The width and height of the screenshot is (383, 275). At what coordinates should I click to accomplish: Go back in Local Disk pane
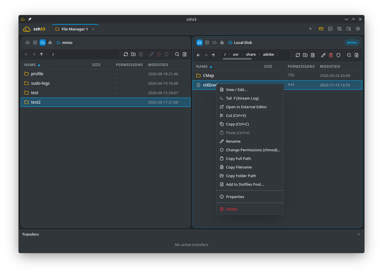click(x=198, y=55)
